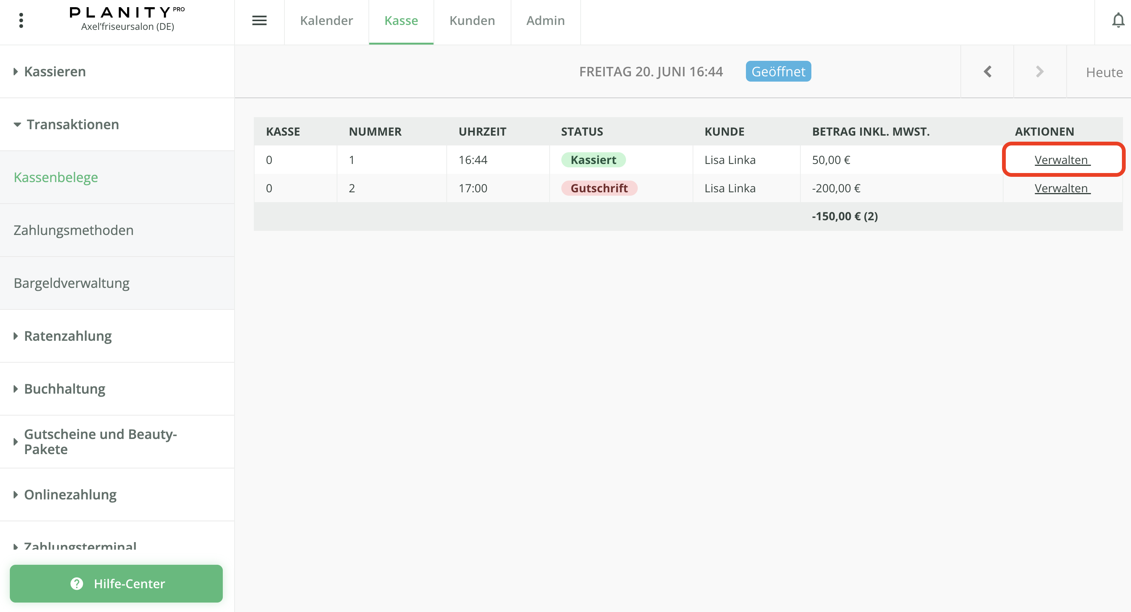Click Verwalten for the Gutschrift receipt
Image resolution: width=1131 pixels, height=612 pixels.
point(1062,189)
